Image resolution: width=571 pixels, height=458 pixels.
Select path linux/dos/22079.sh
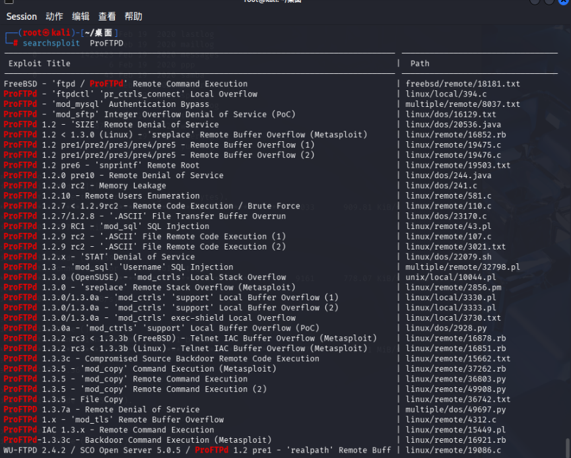449,257
